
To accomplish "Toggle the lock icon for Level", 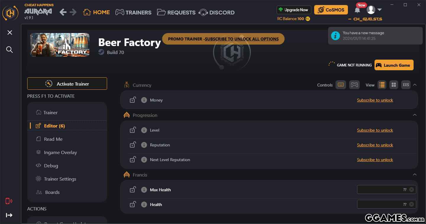I will pyautogui.click(x=133, y=130).
